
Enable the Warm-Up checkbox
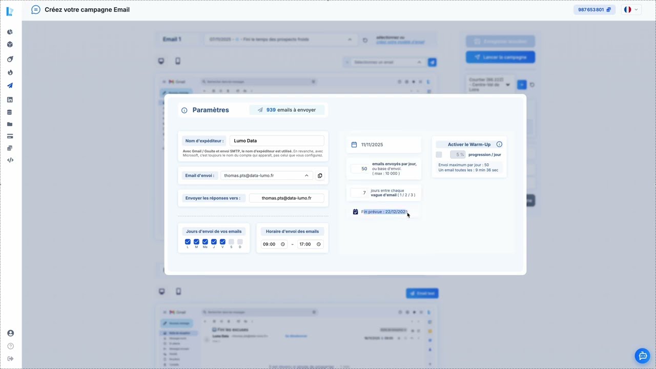pos(439,155)
